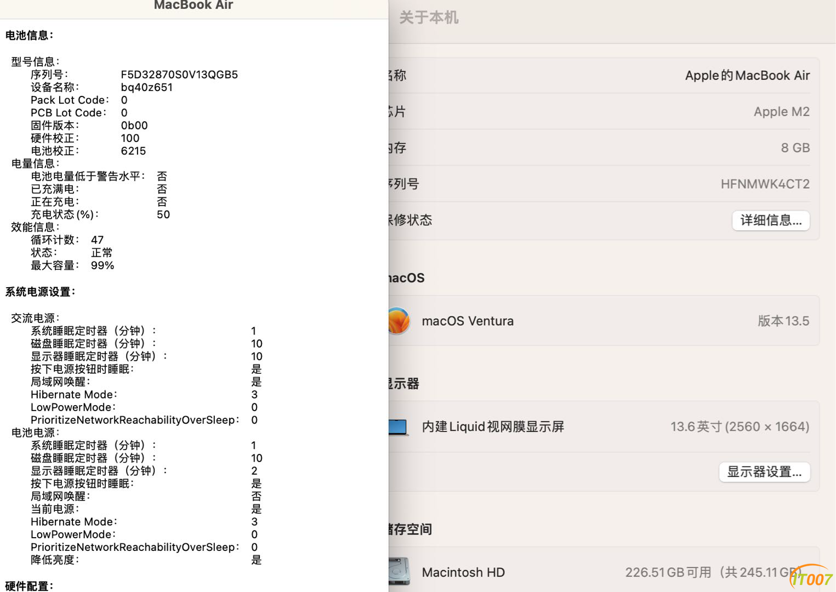Viewport: 836px width, 592px height.
Task: Select device name bq40z651
Action: [146, 87]
